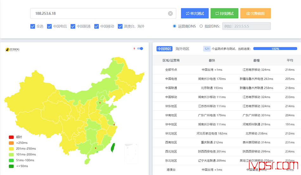Click 湖南长沙电信 170ms cell
Viewport: 301px width, 175px height.
point(212,79)
